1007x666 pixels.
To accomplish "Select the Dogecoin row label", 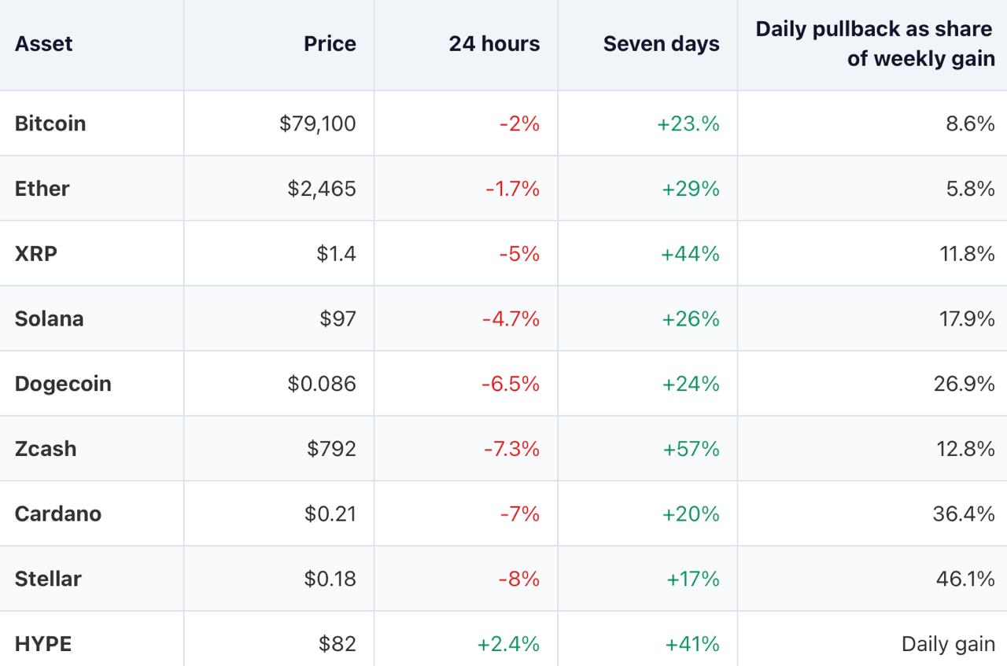I will coord(63,384).
